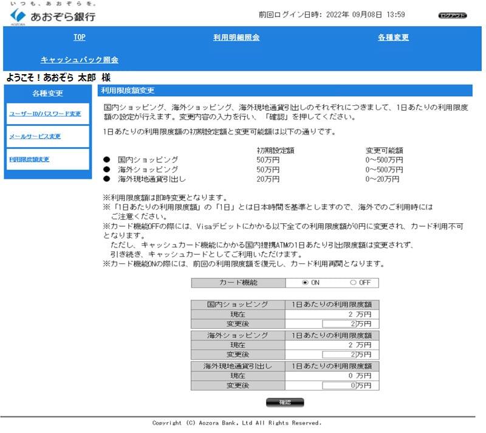Open 利用明細照会 in the navigation bar

pos(236,38)
